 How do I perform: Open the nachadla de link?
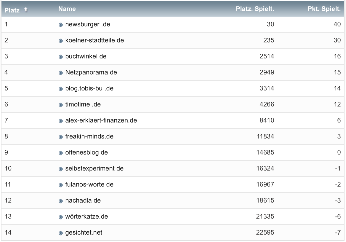[83, 200]
